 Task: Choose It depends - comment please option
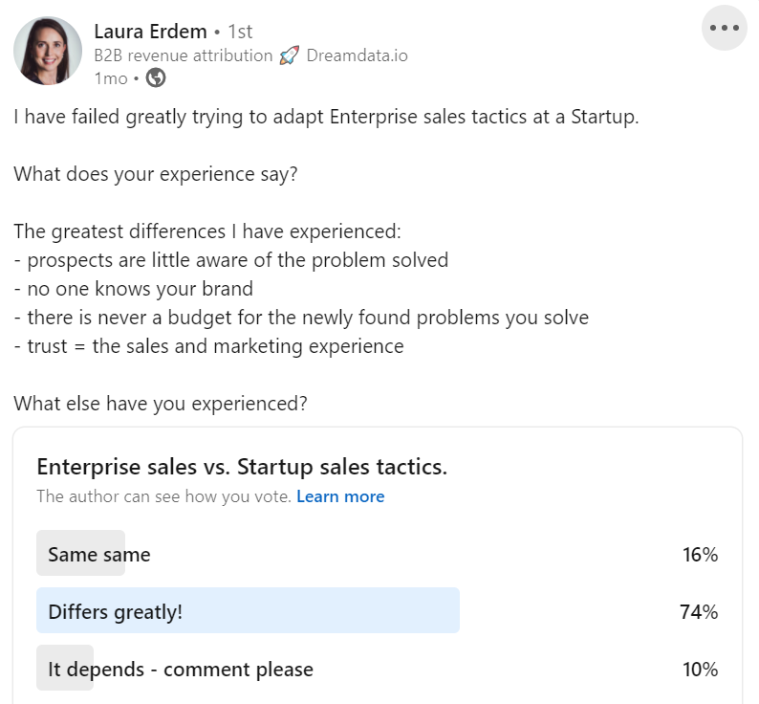coord(180,670)
